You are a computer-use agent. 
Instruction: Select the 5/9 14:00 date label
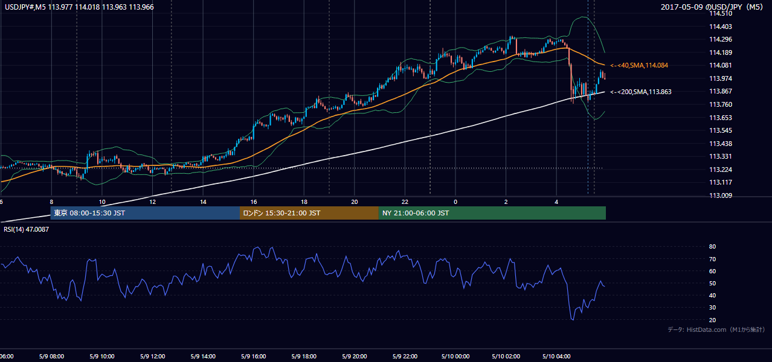[202, 357]
